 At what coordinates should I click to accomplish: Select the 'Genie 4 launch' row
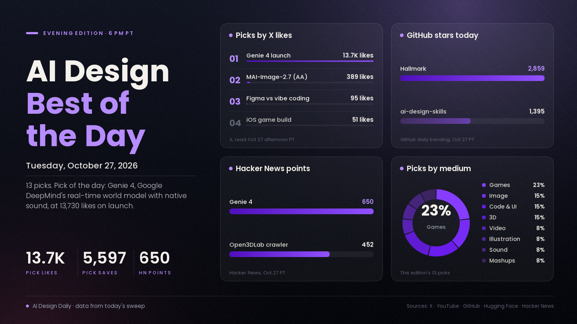[301, 58]
